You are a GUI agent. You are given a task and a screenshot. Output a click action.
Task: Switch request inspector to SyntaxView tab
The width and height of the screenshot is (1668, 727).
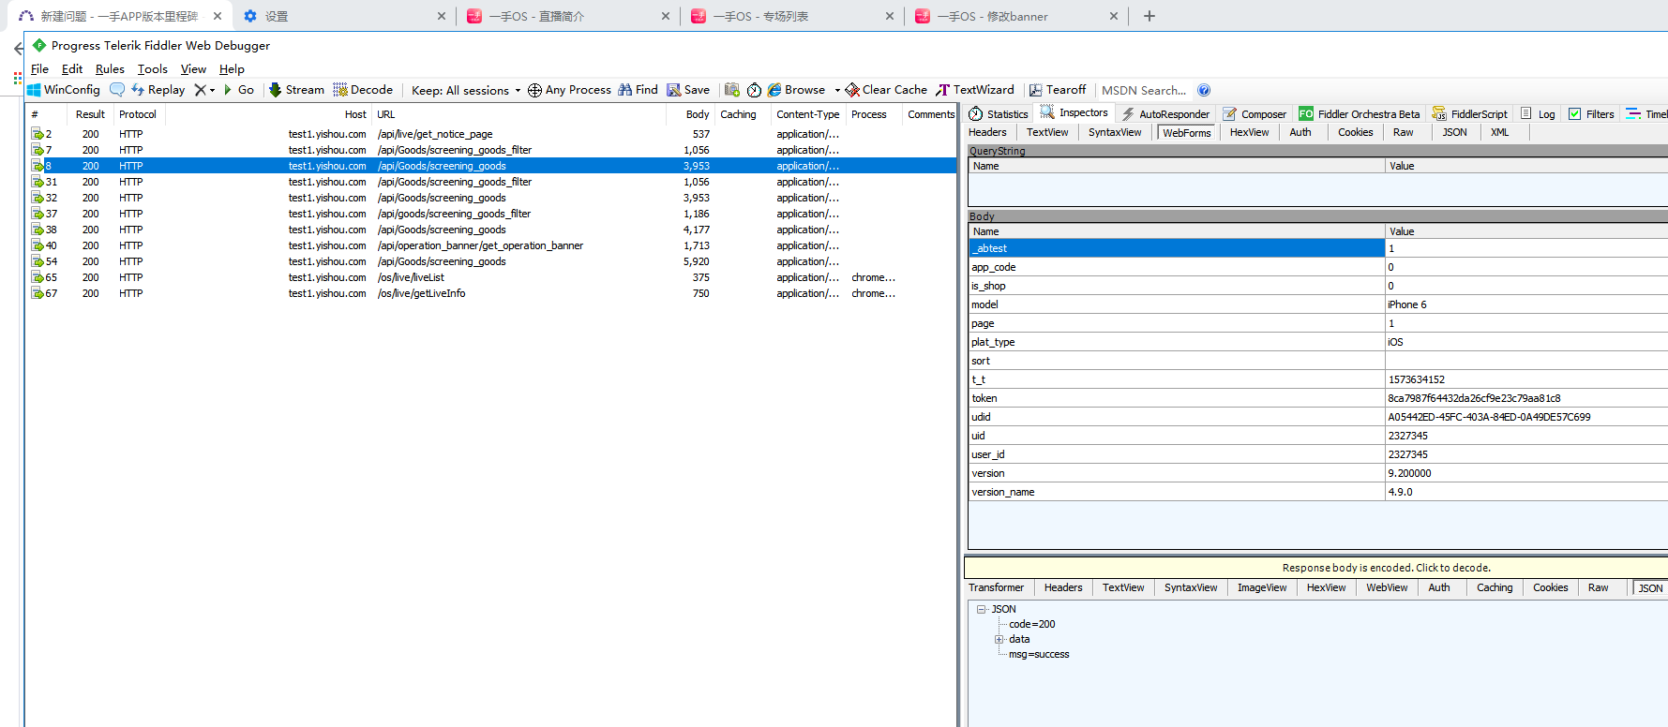[1115, 132]
